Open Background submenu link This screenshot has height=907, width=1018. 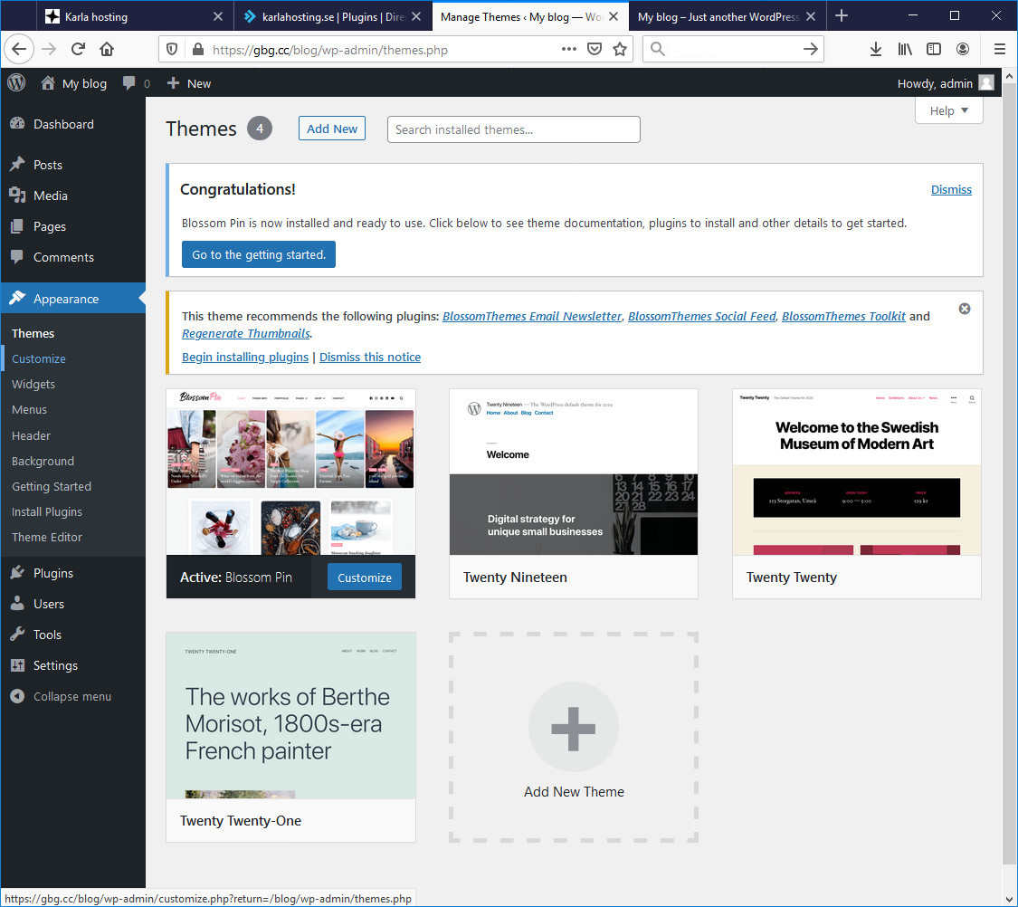[x=43, y=461]
